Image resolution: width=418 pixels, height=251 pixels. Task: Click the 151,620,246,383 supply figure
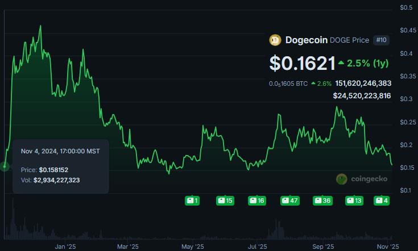[363, 83]
